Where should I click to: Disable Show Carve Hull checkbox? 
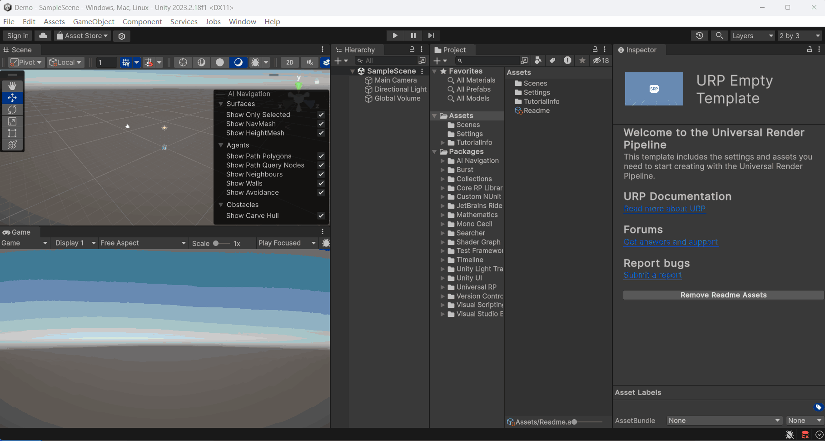pos(321,215)
